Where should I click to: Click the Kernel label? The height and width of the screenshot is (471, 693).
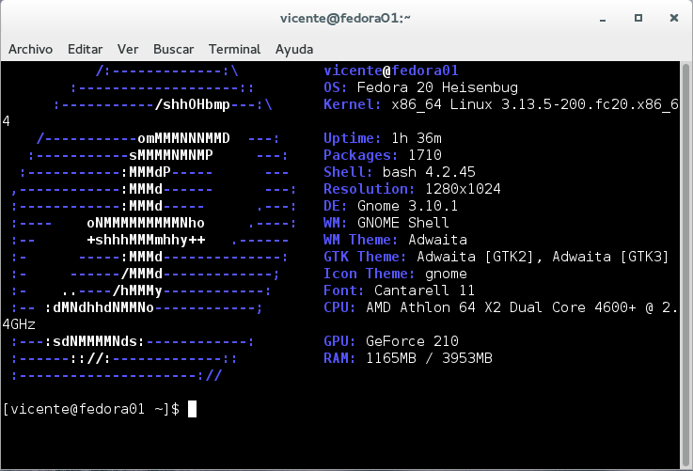coord(352,104)
